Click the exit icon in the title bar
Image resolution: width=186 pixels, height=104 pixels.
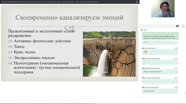(x=137, y=2)
